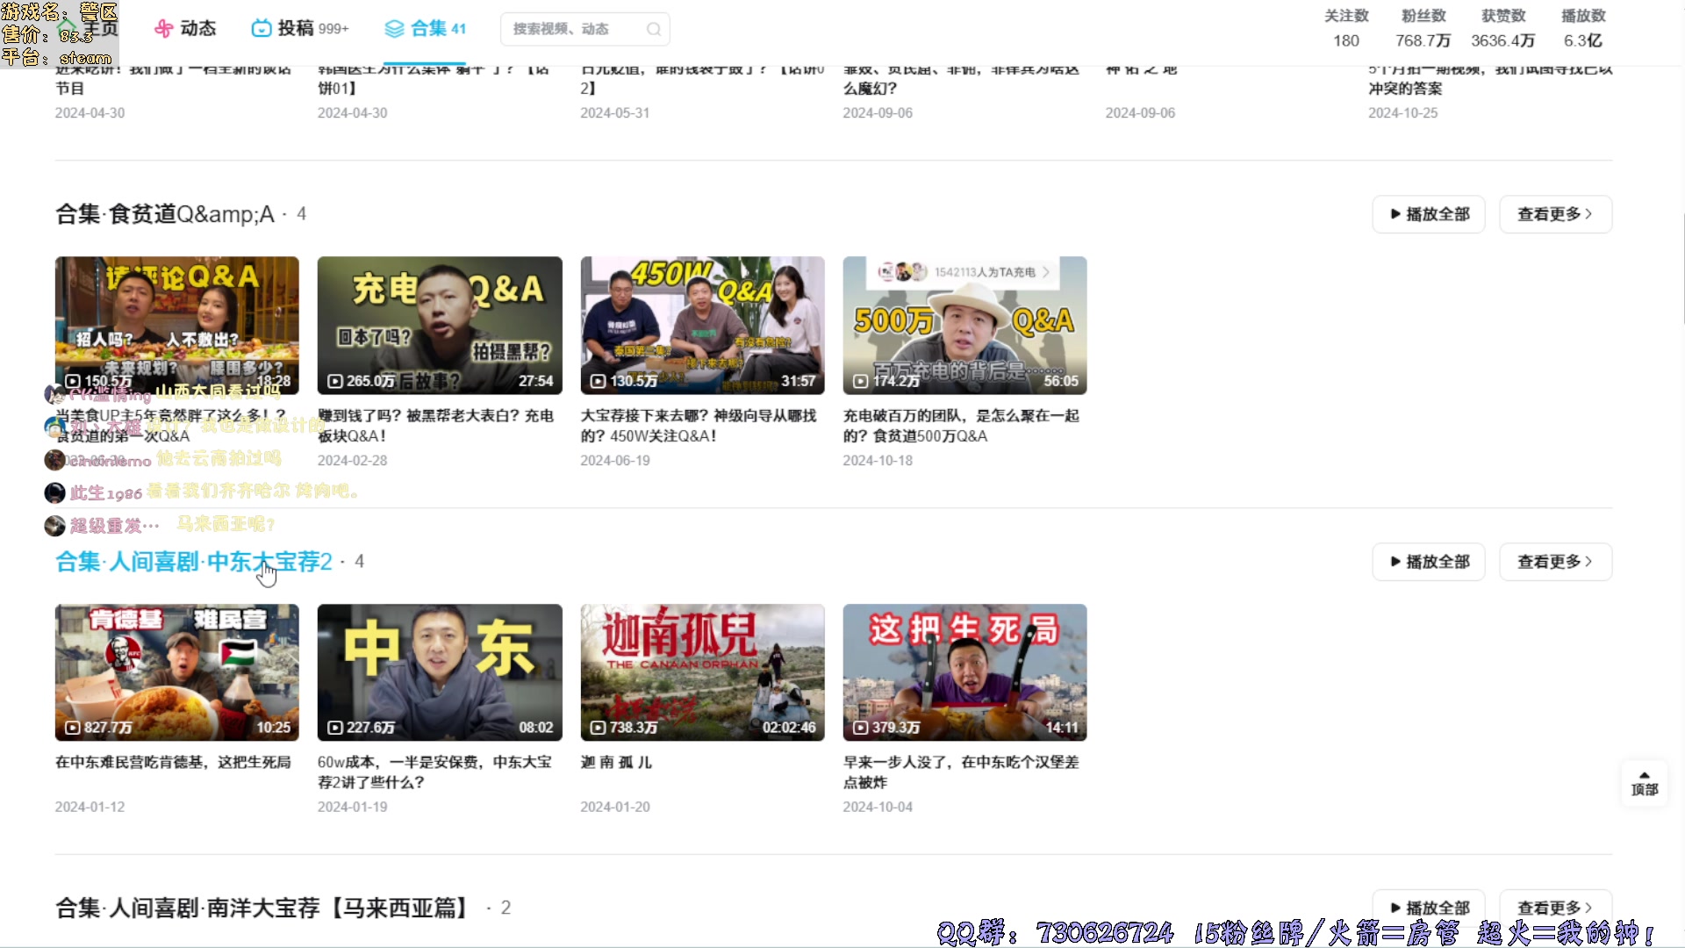Image resolution: width=1685 pixels, height=948 pixels.
Task: Click 1542113人为TA充电 banner arrow
Action: coord(1046,272)
